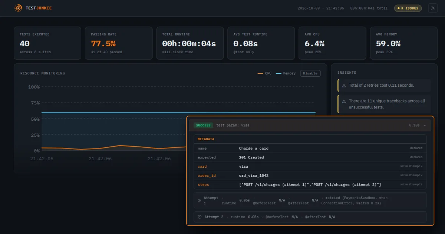Image resolution: width=445 pixels, height=234 pixels.
Task: Click the Avg Memory 59.0% value
Action: [x=388, y=44]
